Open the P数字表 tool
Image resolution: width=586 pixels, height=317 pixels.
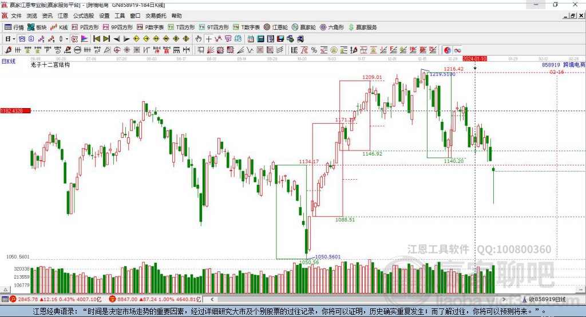click(151, 27)
